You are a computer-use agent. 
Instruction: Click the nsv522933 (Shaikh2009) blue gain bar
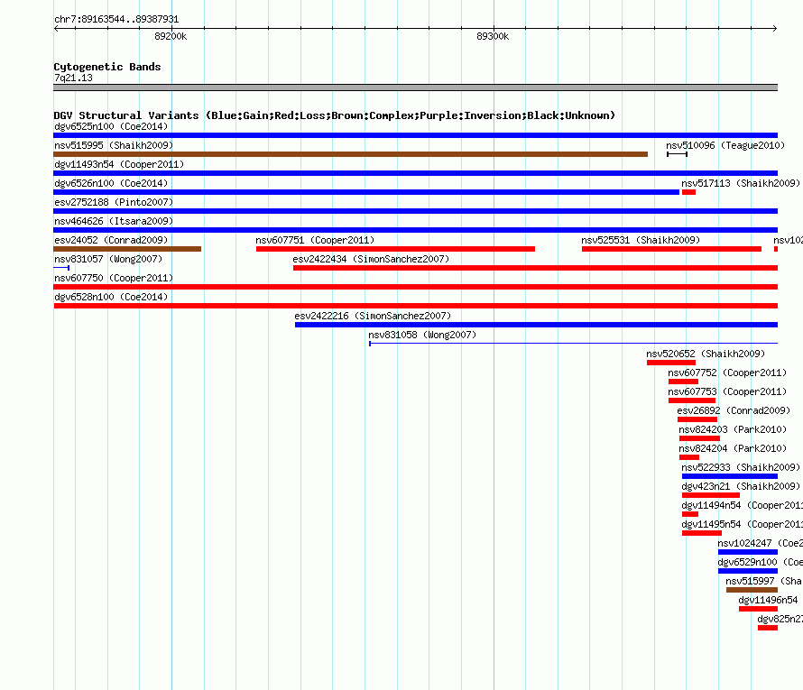pyautogui.click(x=729, y=476)
